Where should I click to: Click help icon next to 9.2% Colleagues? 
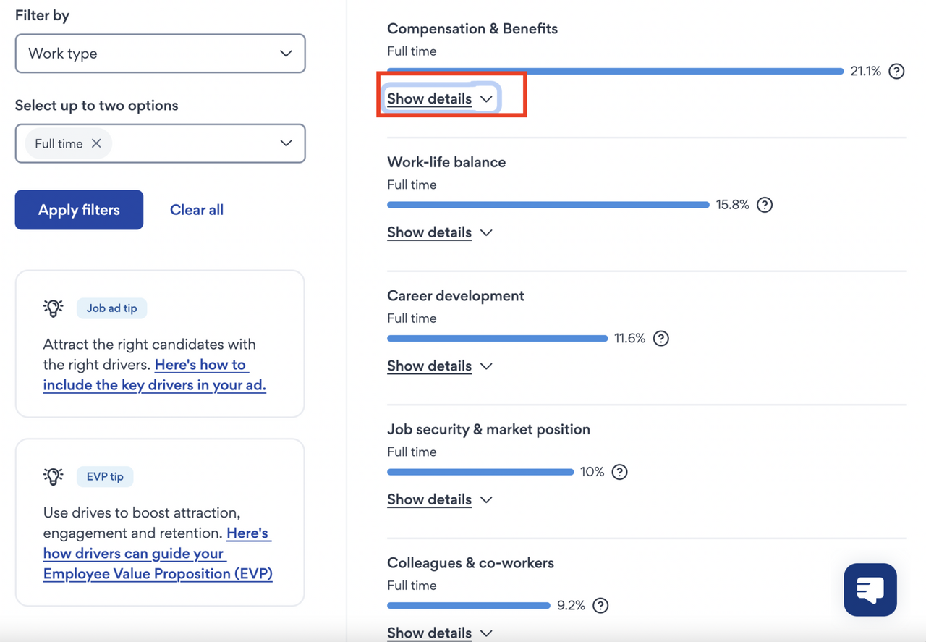point(600,605)
